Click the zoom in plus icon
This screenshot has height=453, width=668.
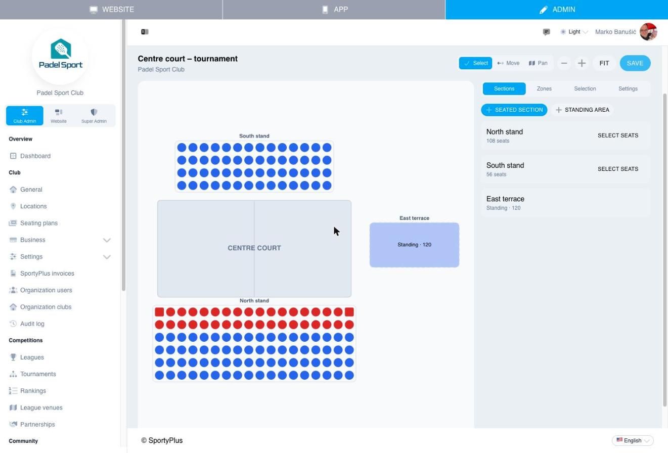pyautogui.click(x=582, y=63)
